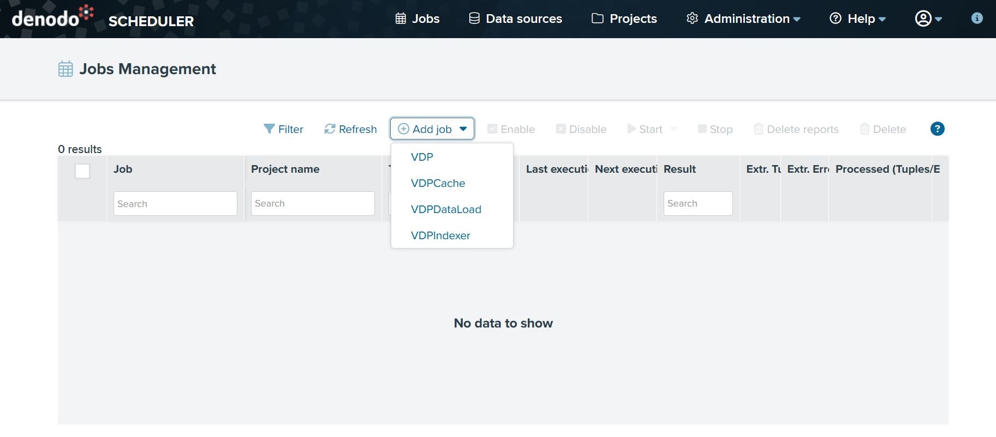Screen dimensions: 996x437
Task: Click the Help question-circle icon
Action: (x=835, y=19)
